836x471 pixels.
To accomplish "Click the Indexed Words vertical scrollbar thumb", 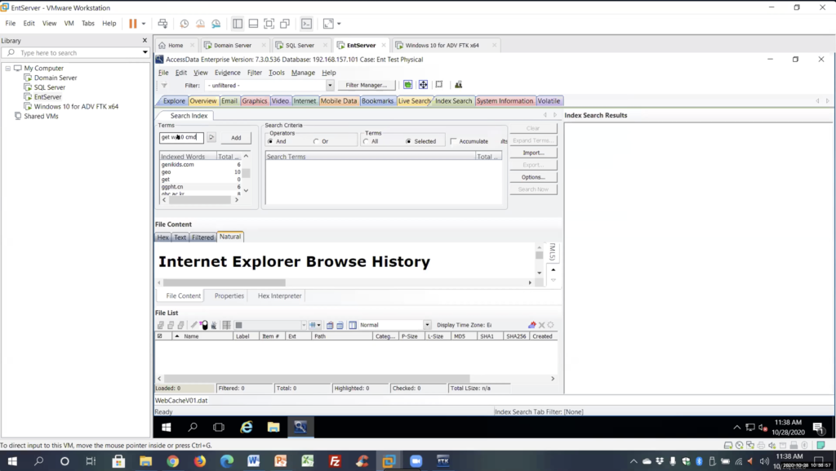I will [246, 172].
